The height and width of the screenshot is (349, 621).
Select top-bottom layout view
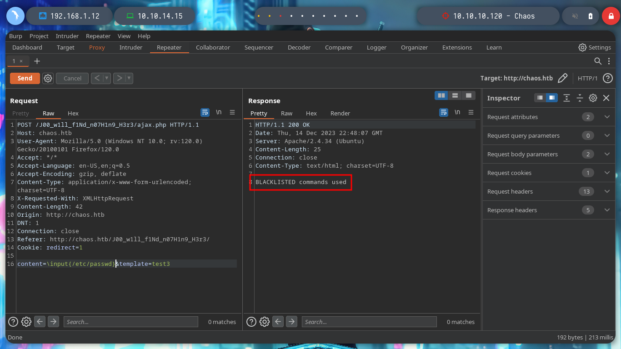455,95
